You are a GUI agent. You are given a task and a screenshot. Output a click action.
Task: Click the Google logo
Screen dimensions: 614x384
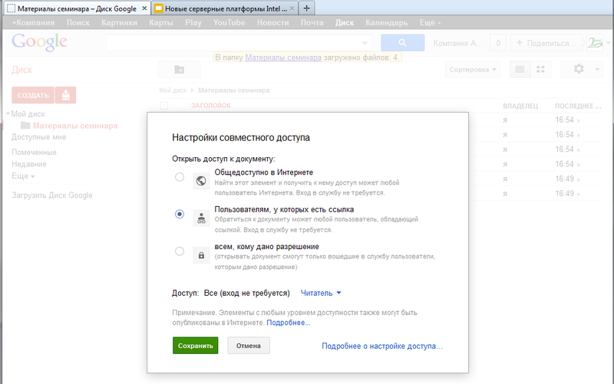tap(39, 42)
